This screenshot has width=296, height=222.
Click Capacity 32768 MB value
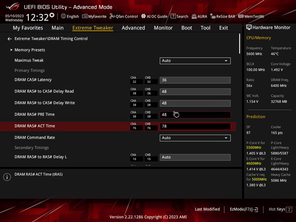pyautogui.click(x=279, y=102)
